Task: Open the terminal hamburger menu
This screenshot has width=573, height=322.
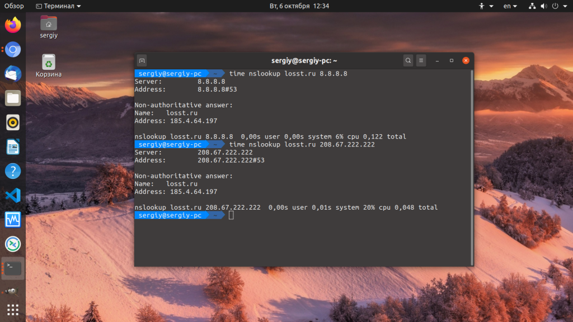Action: pos(421,60)
